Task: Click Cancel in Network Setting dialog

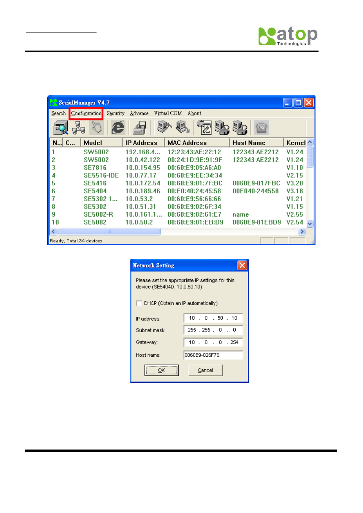Action: tap(206, 370)
